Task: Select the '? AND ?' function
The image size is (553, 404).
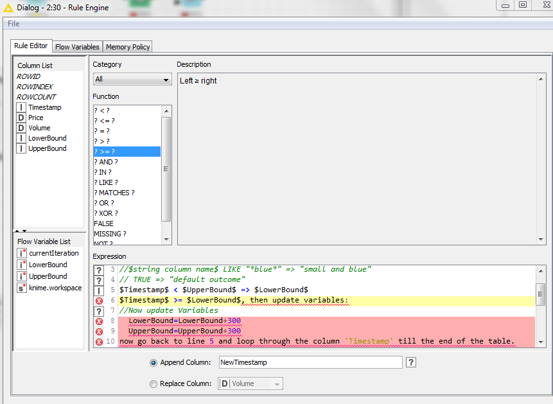Action: (x=127, y=162)
